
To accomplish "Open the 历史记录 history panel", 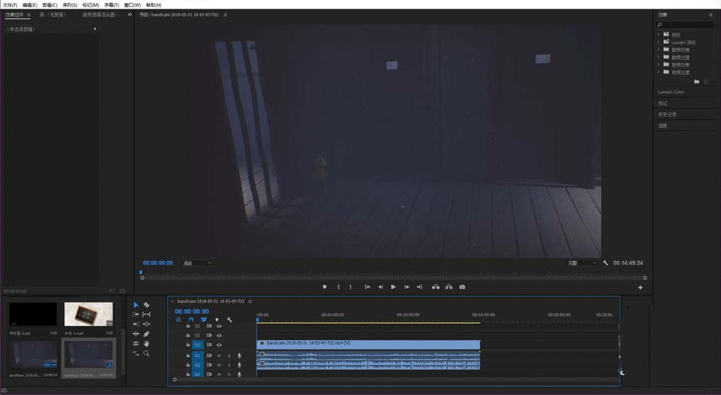I will [x=667, y=115].
